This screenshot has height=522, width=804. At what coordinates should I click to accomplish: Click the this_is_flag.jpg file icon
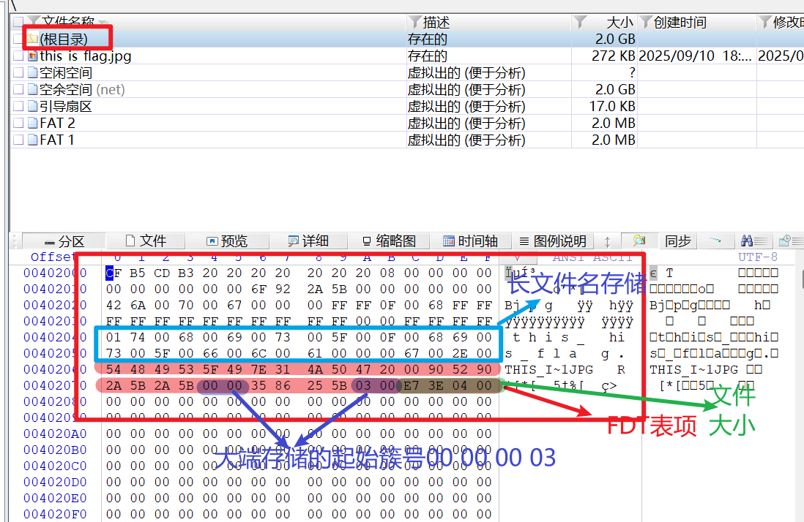tap(32, 56)
